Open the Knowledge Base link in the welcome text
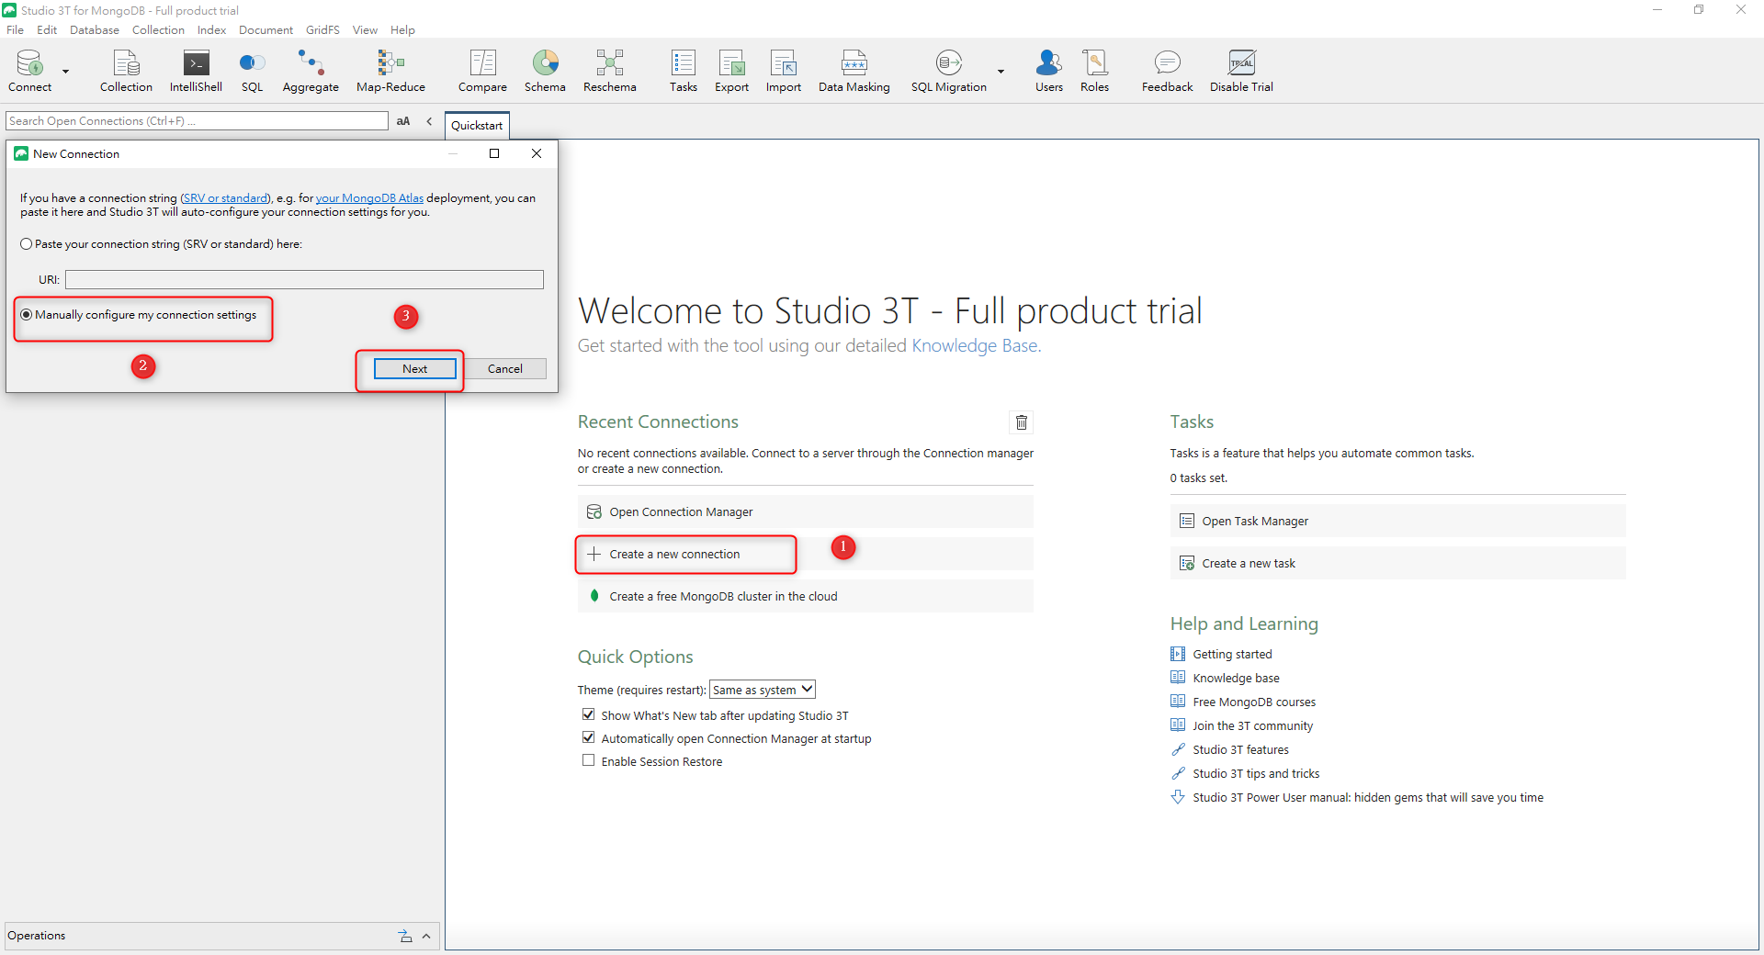This screenshot has height=955, width=1764. pos(974,346)
